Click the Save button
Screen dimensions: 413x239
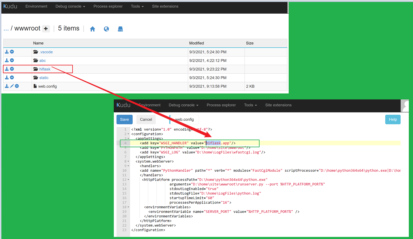[125, 119]
